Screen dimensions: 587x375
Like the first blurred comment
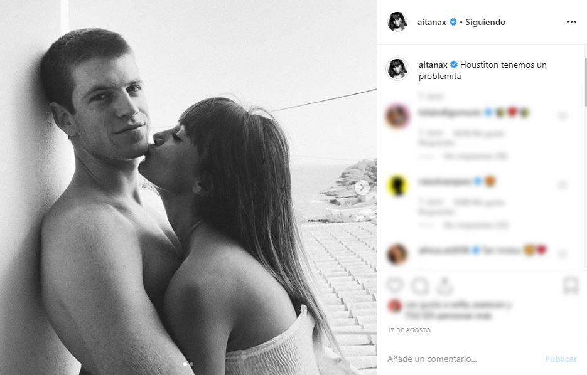click(x=562, y=115)
